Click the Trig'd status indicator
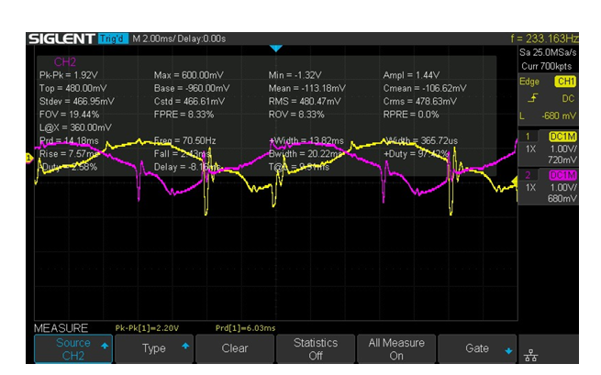 (x=113, y=39)
